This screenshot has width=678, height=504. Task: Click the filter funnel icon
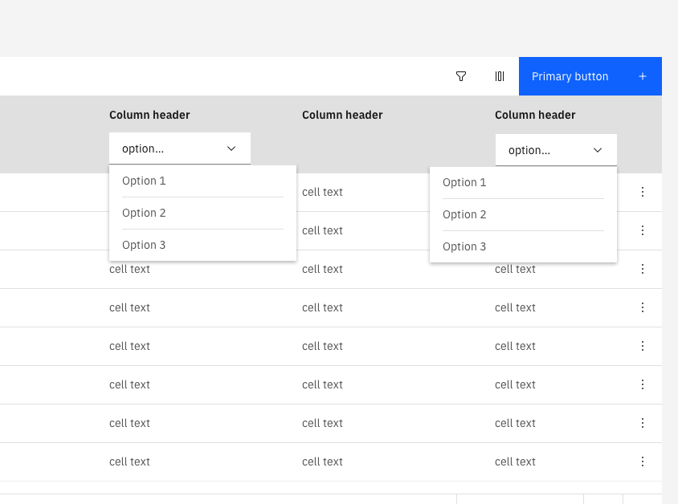tap(461, 76)
